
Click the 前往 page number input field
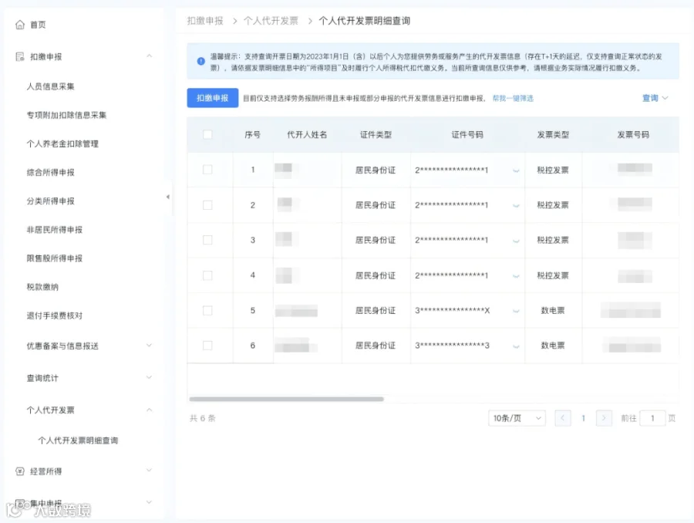(x=652, y=418)
